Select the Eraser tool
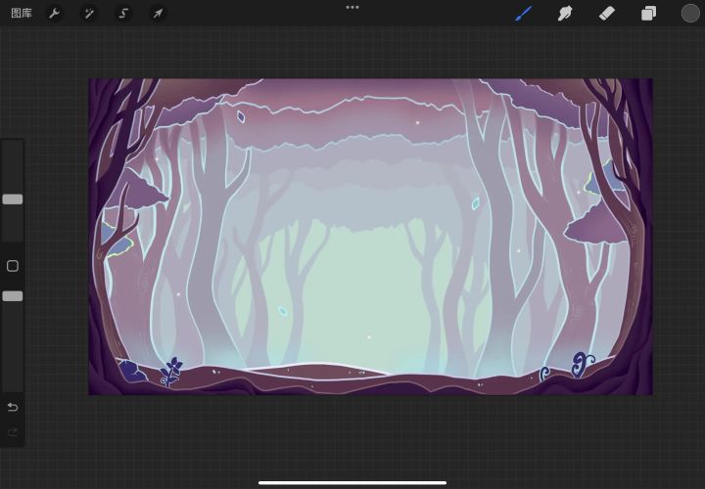This screenshot has width=705, height=489. tap(606, 14)
